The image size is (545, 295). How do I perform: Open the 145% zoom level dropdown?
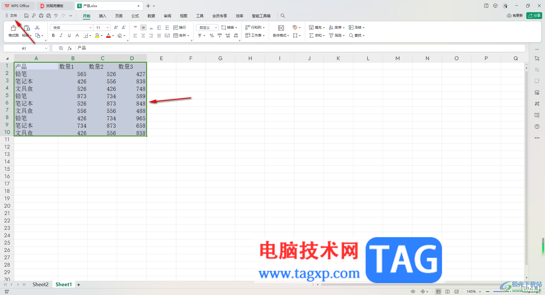(x=474, y=292)
